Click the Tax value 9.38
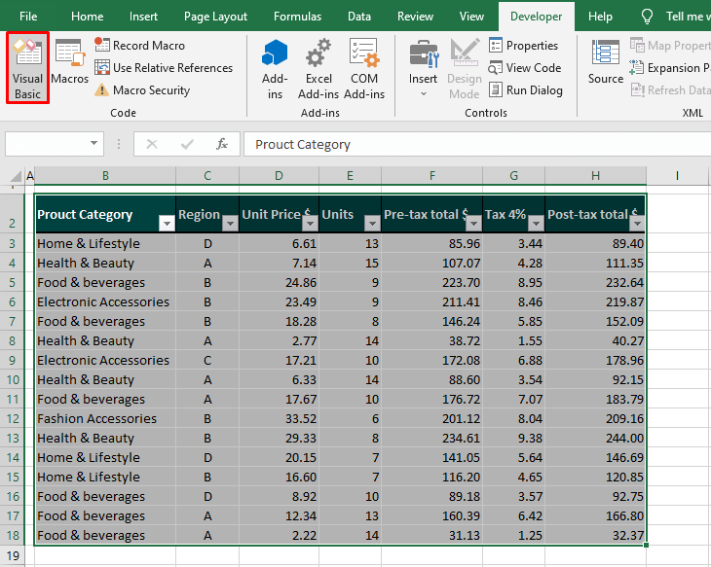Screen dimensions: 711x567 tap(513, 438)
